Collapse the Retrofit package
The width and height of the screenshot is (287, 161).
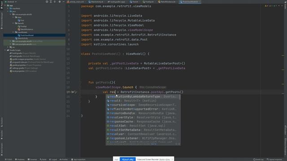click(x=13, y=23)
